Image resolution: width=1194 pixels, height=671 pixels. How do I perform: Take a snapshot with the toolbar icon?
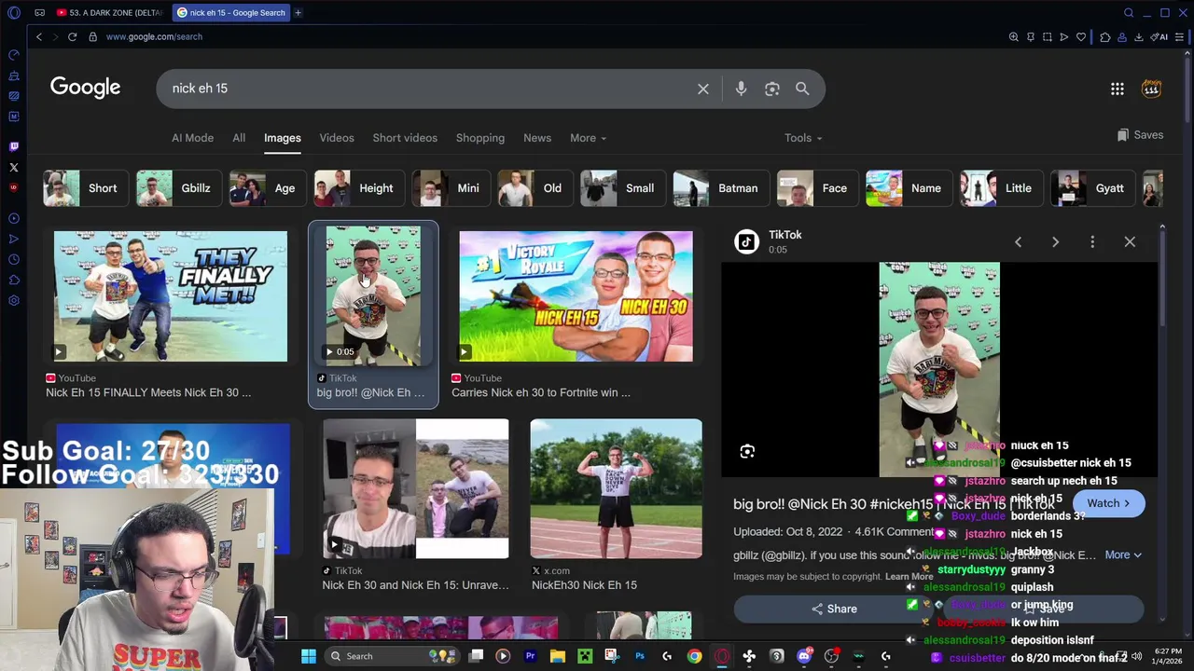1047,36
